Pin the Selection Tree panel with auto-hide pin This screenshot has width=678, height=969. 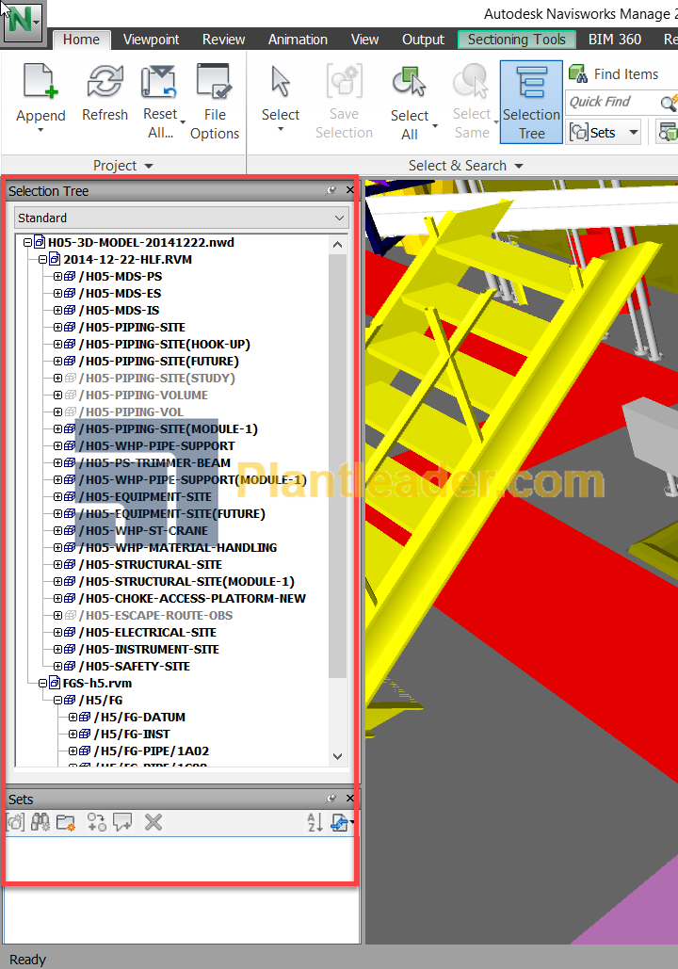(x=331, y=190)
